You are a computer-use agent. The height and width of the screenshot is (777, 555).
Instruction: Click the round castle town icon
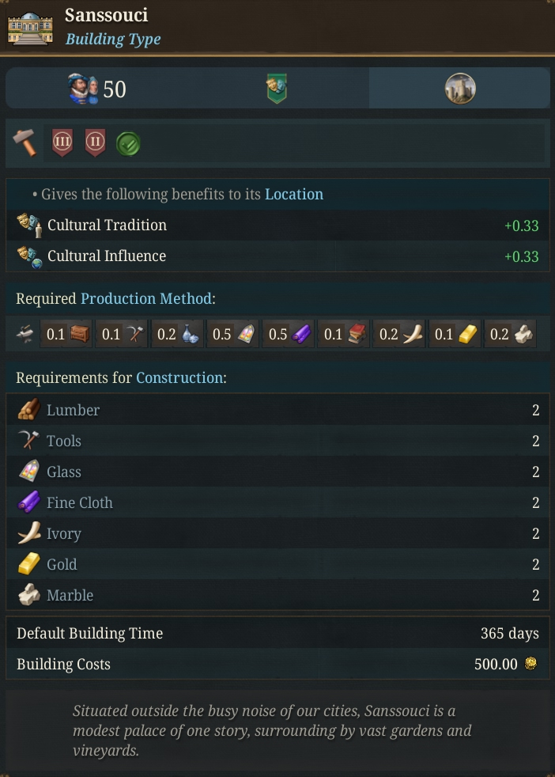pos(460,89)
